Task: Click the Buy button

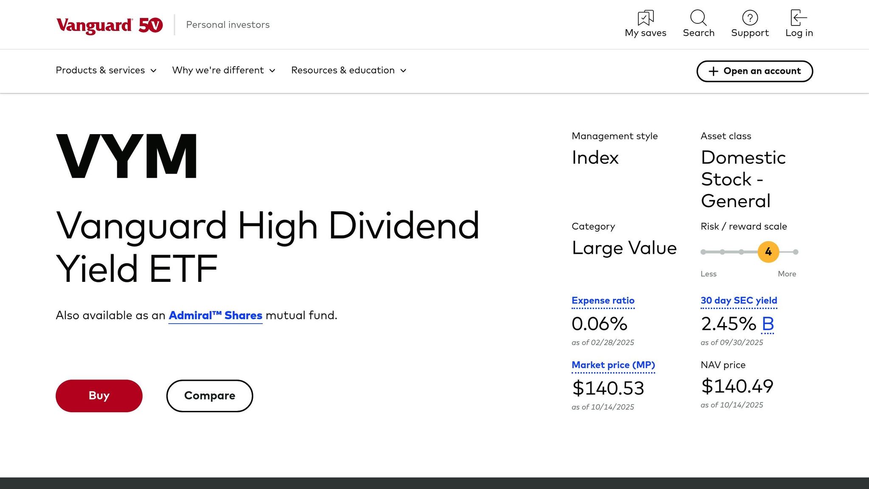Action: [x=99, y=396]
